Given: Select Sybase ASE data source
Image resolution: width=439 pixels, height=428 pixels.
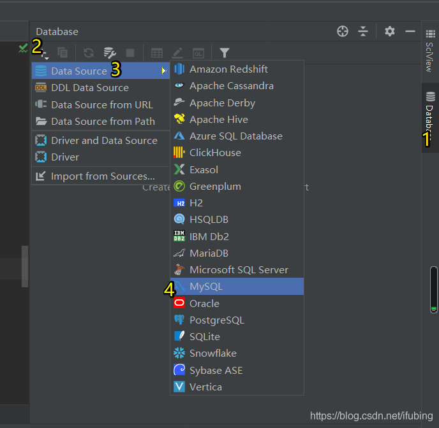Looking at the screenshot, I should (x=237, y=371).
